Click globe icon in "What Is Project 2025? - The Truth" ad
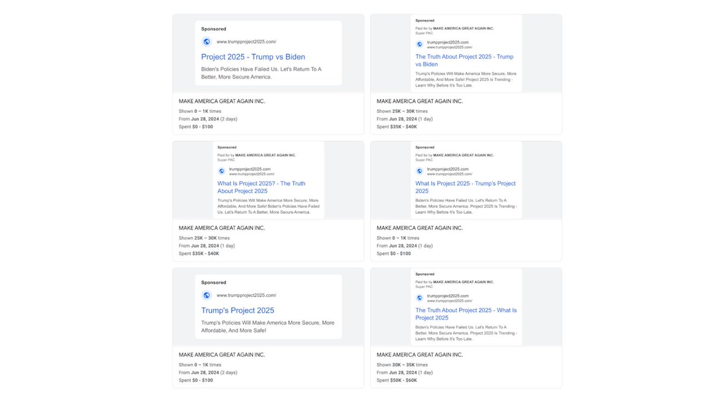Screen dimensions: 713x401 click(x=222, y=171)
